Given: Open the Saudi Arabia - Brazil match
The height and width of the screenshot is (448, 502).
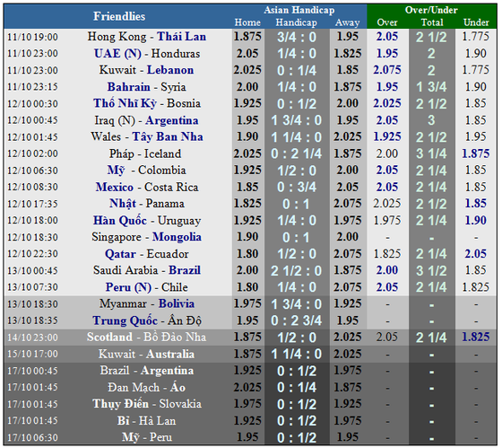Looking at the screenshot, I should [147, 270].
